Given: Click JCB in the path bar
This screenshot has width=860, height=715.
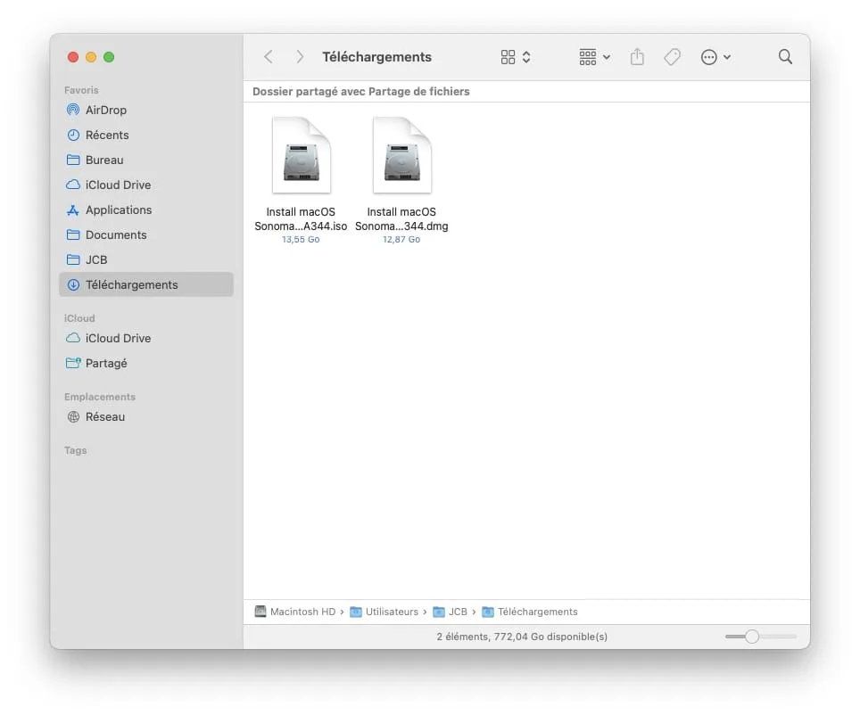Looking at the screenshot, I should [x=450, y=612].
